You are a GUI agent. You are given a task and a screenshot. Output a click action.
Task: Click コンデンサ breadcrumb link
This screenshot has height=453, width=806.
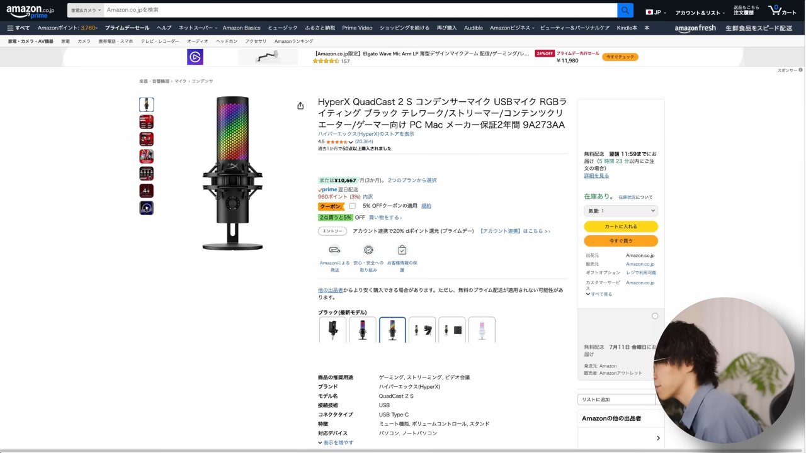click(x=202, y=81)
